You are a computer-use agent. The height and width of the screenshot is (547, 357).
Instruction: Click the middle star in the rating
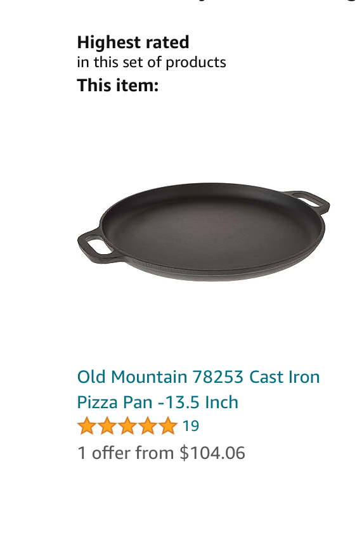tap(127, 426)
